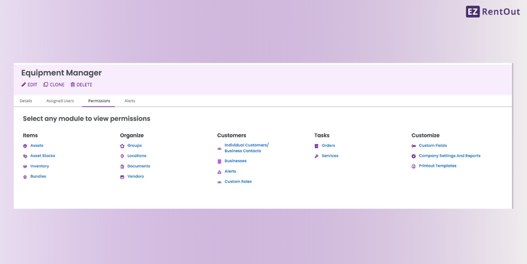Click the Organize column heading
The height and width of the screenshot is (264, 527).
tap(132, 135)
